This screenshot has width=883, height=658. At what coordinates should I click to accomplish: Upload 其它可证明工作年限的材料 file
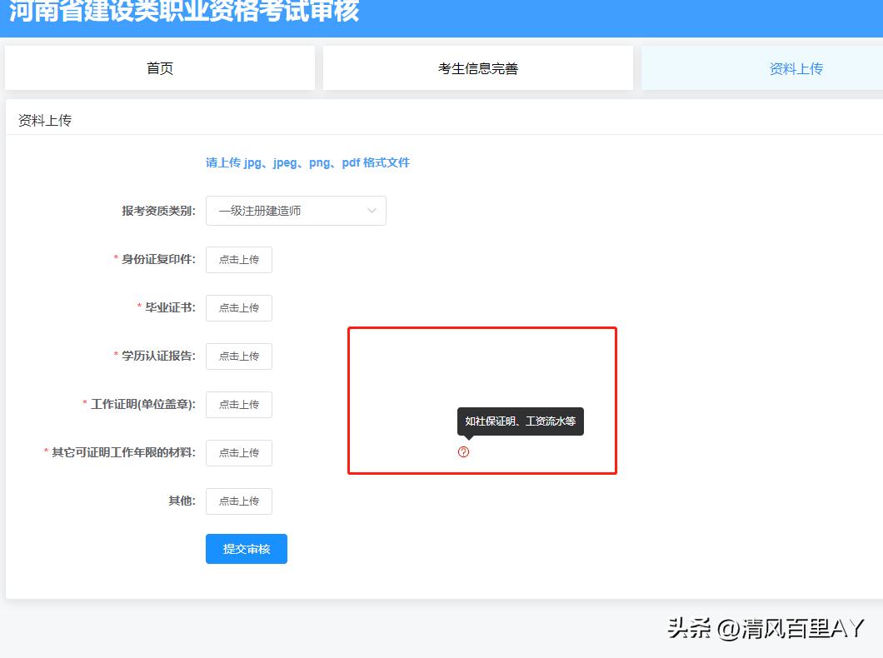coord(238,452)
